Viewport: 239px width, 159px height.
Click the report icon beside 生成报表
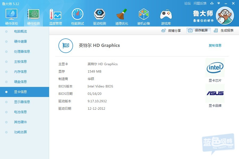[216, 30]
